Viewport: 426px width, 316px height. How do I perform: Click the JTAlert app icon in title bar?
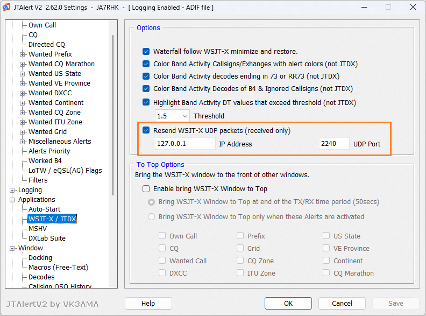click(6, 7)
